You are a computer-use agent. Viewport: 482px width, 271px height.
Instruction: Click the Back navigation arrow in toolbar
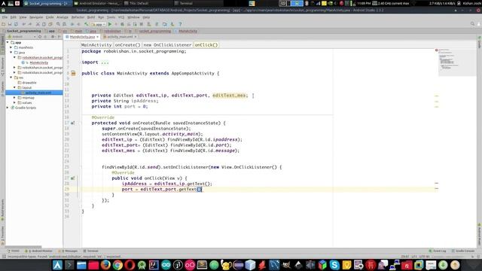(72, 24)
